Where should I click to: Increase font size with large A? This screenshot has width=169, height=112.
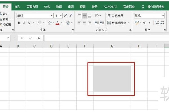pyautogui.click(x=65, y=16)
